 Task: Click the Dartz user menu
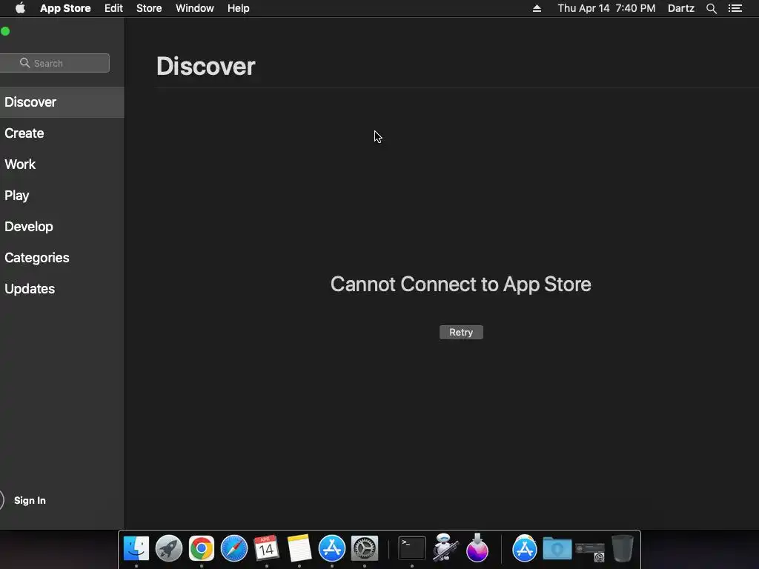681,8
